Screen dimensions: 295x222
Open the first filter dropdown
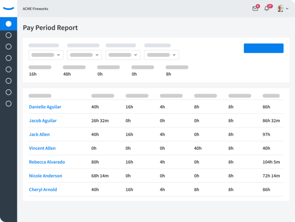[x=46, y=55]
